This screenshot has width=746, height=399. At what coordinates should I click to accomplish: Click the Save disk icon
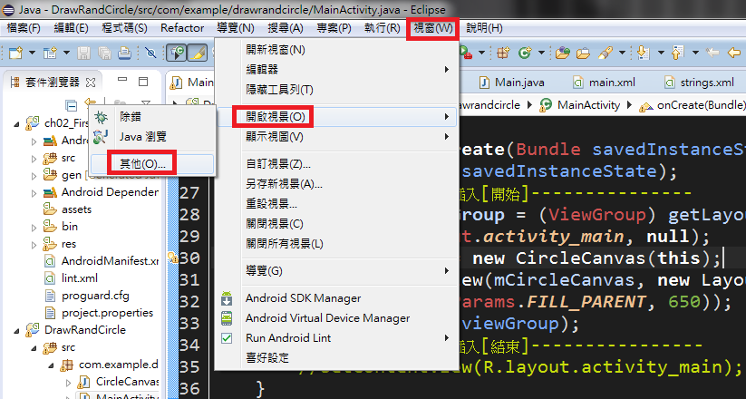83,53
